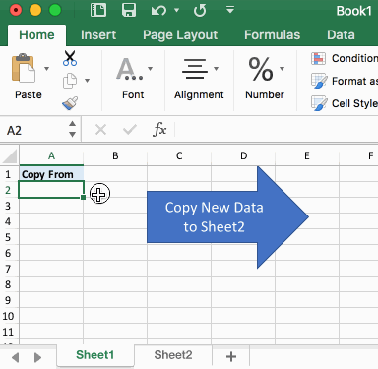Open the Page Layout tab
The height and width of the screenshot is (369, 378).
(x=180, y=35)
